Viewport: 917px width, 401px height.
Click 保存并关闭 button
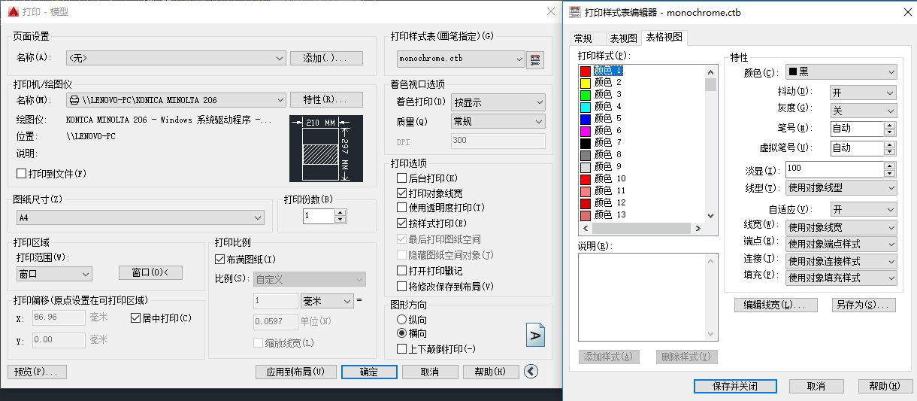pos(735,386)
